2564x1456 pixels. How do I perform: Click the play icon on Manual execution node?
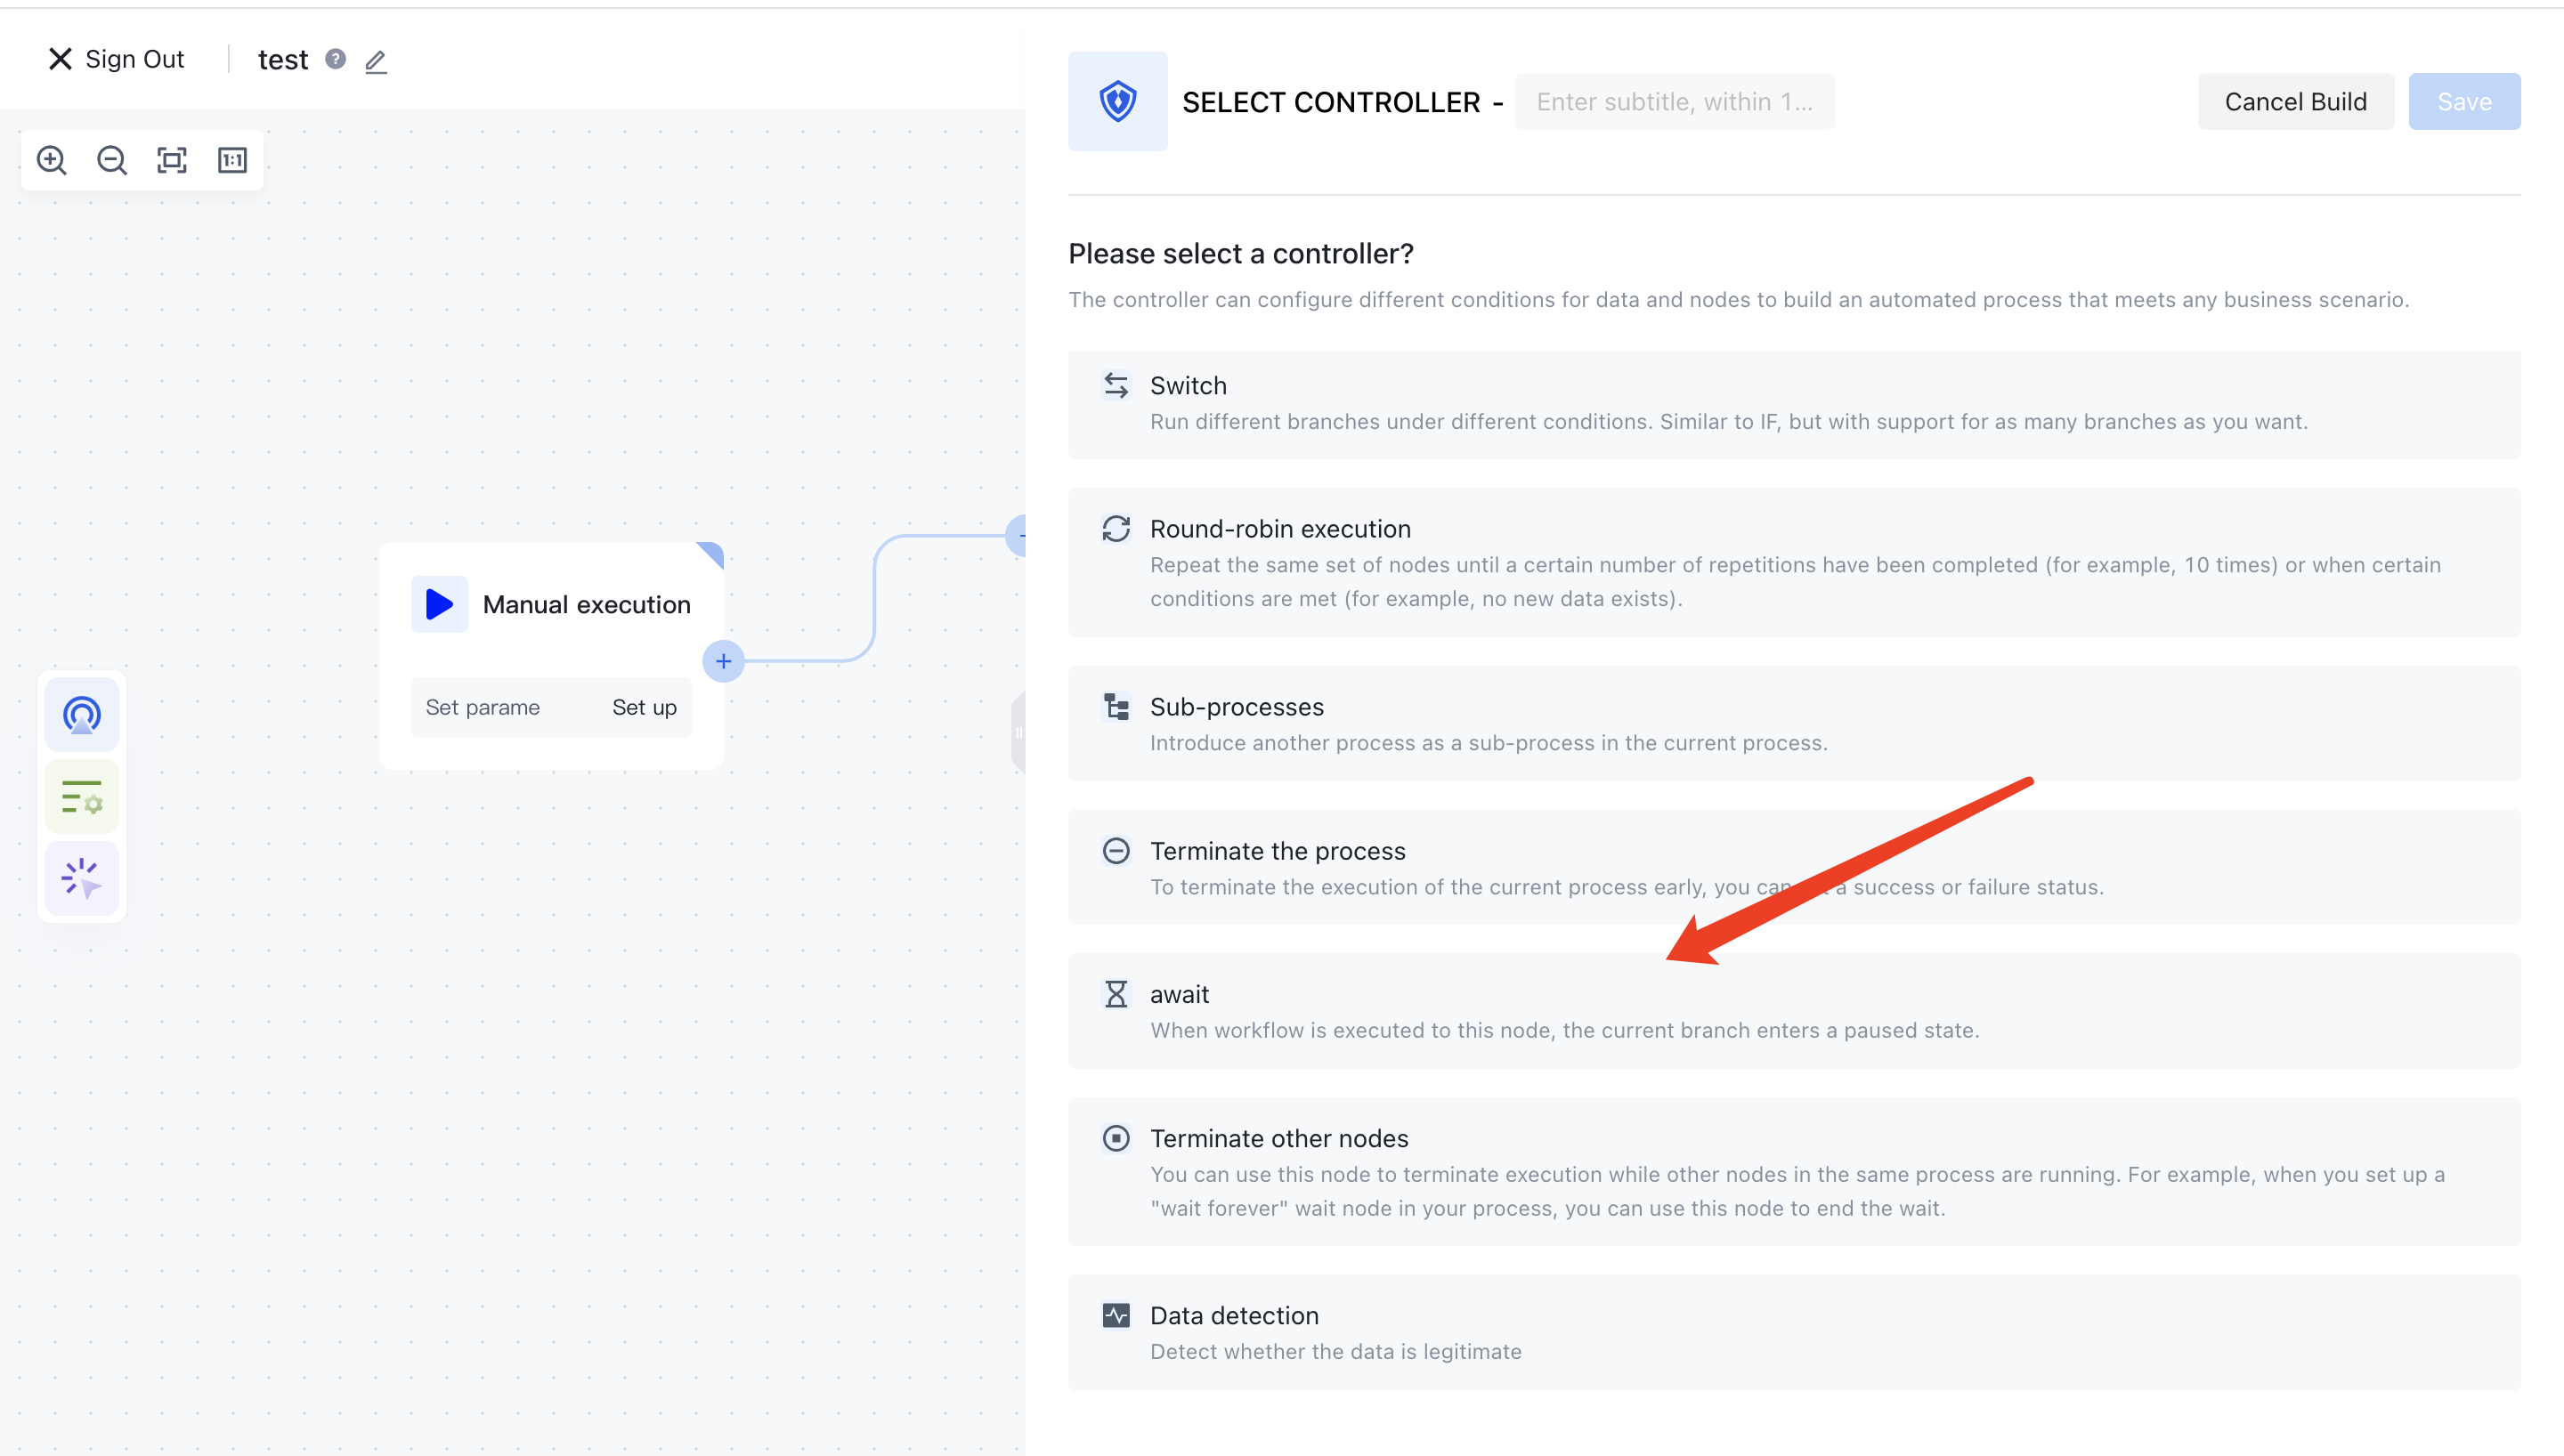439,604
